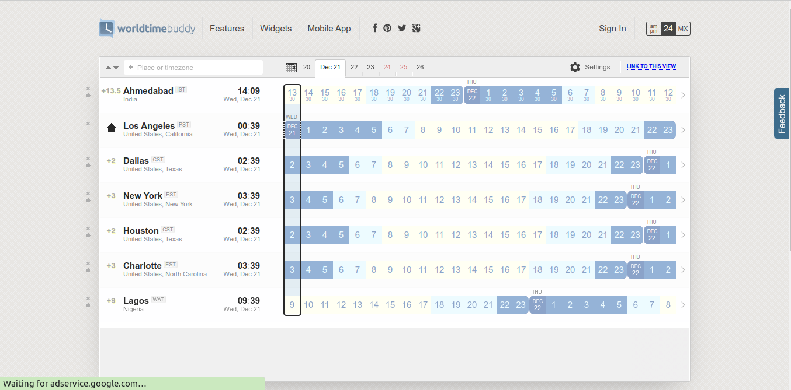Click the World Time Buddy logo

click(x=147, y=29)
